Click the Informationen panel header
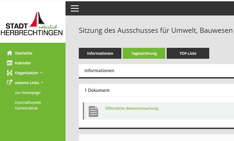 (x=99, y=70)
